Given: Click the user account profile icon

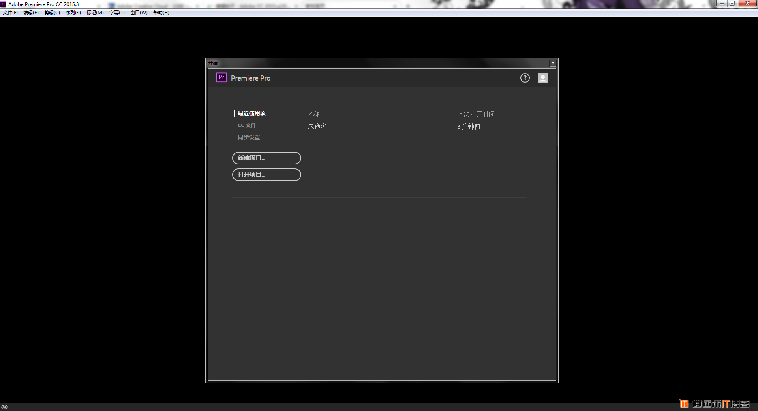Looking at the screenshot, I should [x=543, y=78].
